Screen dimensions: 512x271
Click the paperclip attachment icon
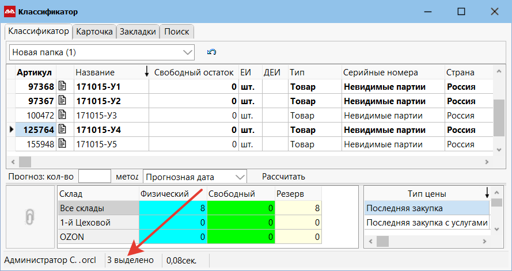[30, 215]
